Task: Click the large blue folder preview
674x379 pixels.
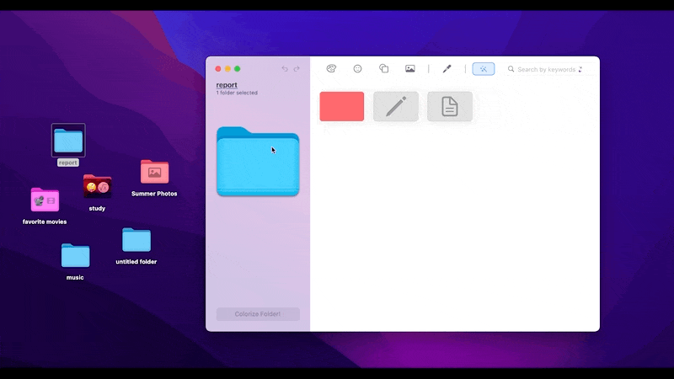Action: pos(258,162)
